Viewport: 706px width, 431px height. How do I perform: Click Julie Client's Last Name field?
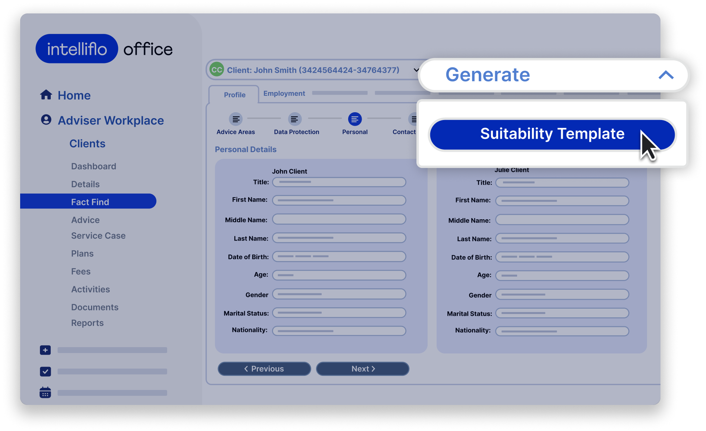click(562, 238)
